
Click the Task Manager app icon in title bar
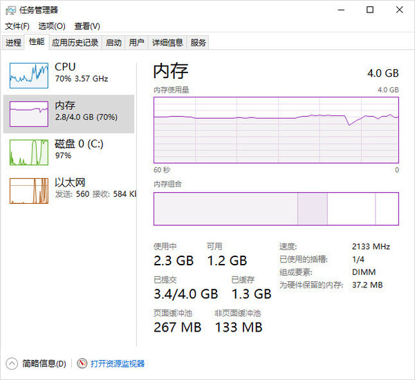click(10, 10)
